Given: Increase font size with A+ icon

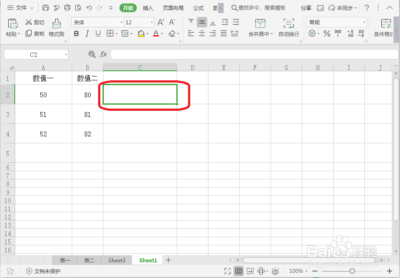Looking at the screenshot, I should pyautogui.click(x=161, y=22).
